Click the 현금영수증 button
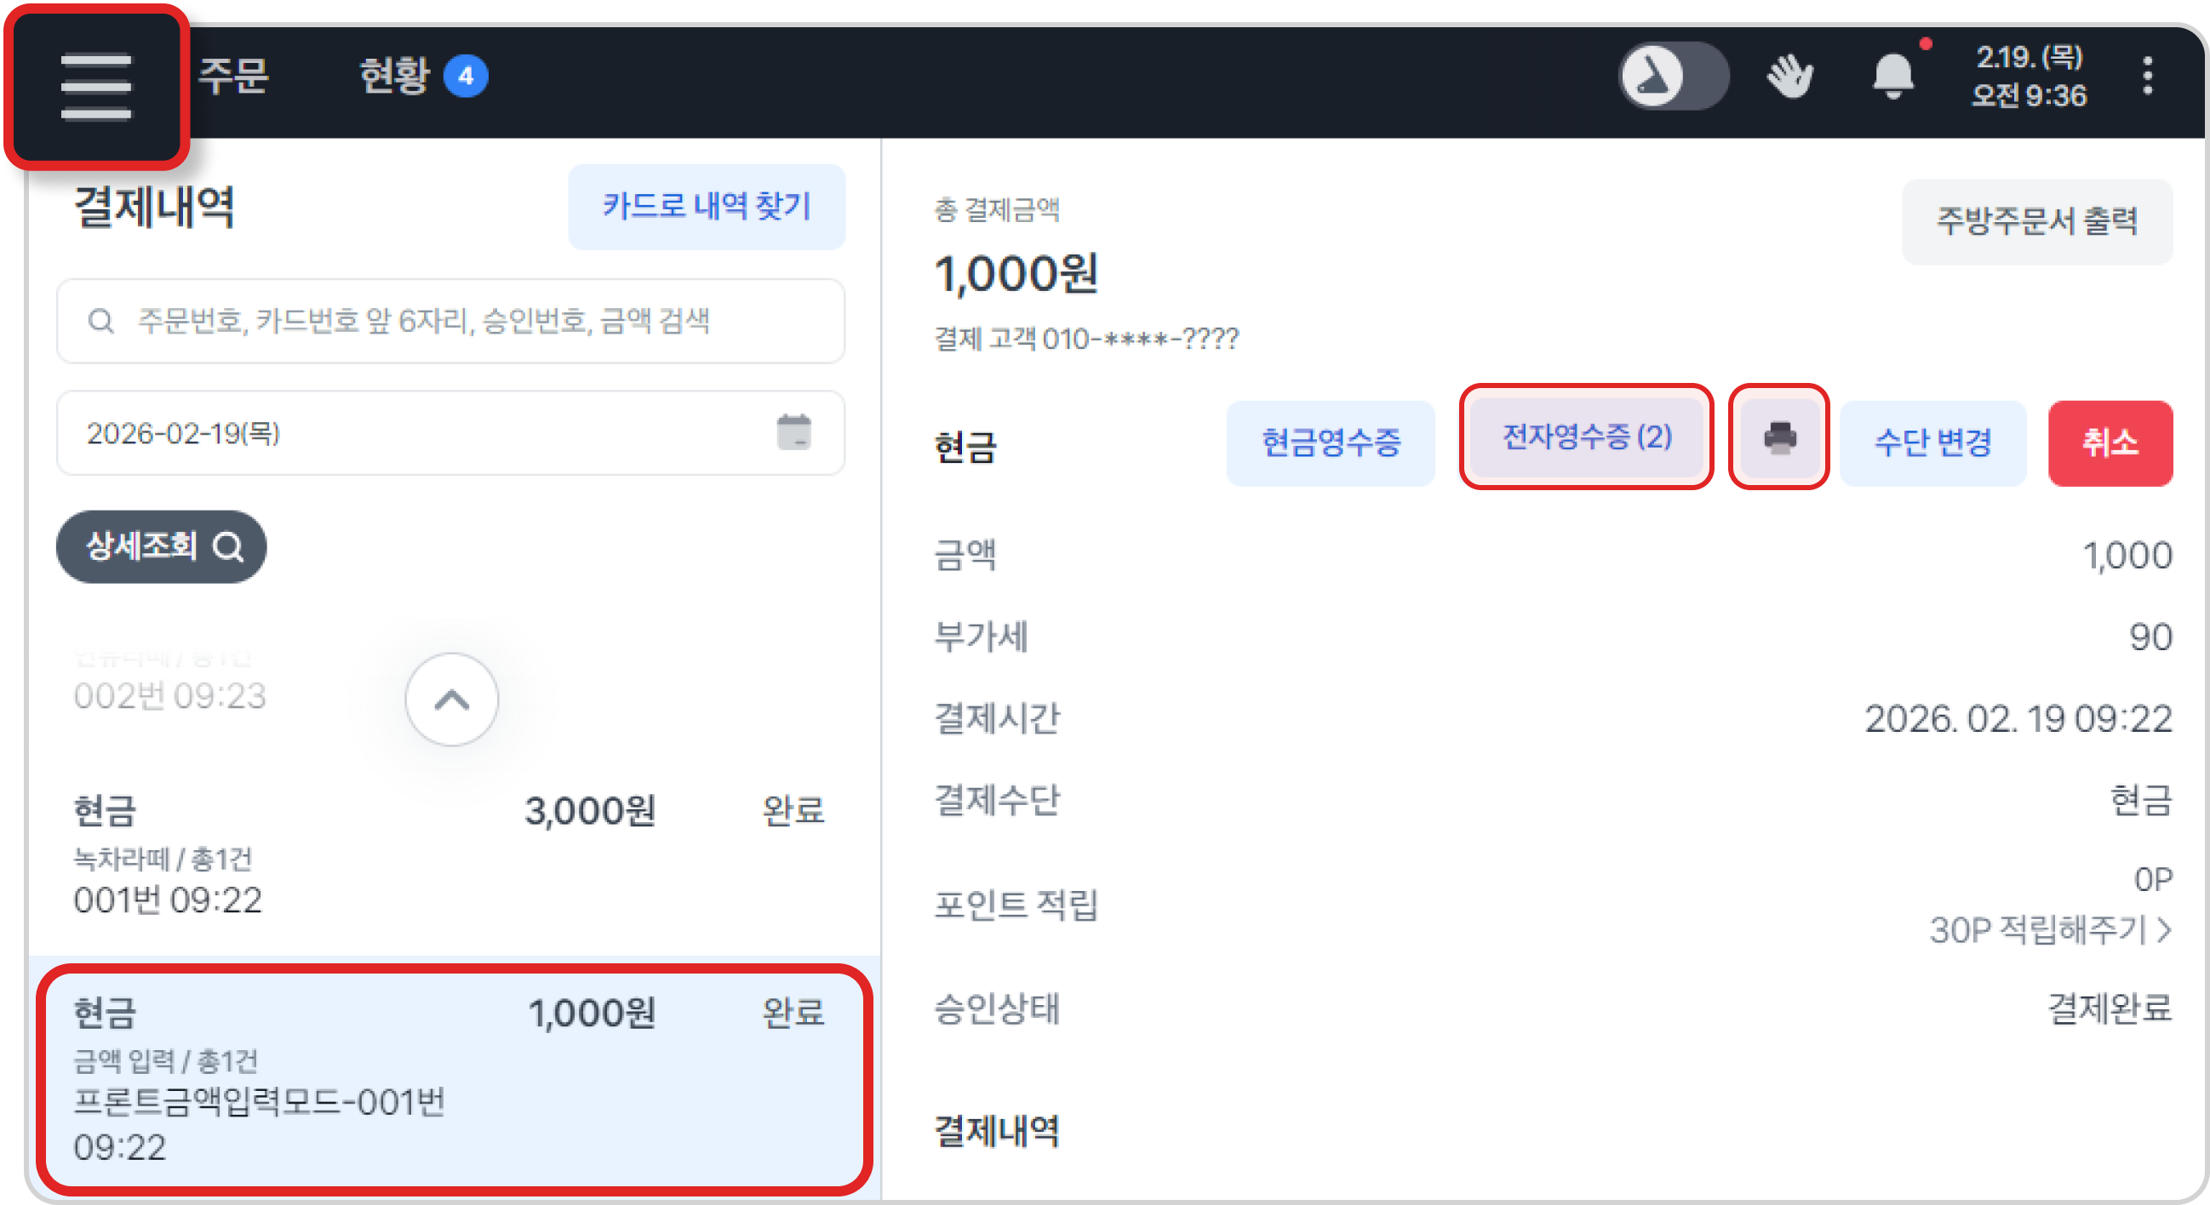 click(x=1331, y=443)
